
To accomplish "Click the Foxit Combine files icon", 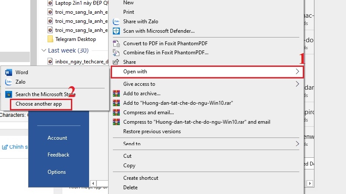I will [116, 53].
